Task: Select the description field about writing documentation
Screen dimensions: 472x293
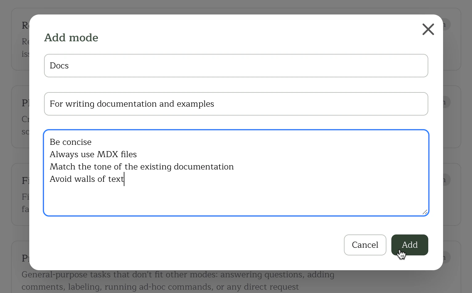Action: tap(236, 104)
